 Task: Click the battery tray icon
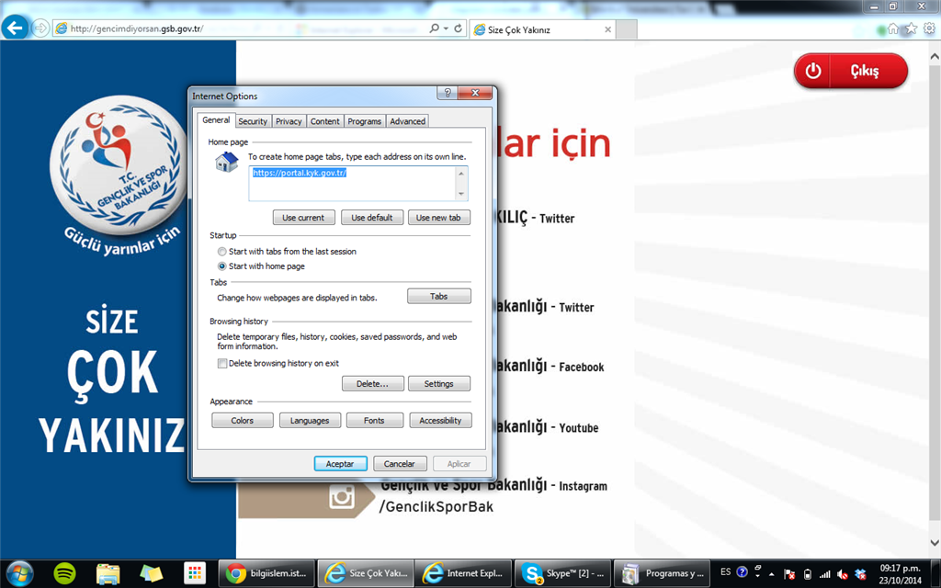808,574
